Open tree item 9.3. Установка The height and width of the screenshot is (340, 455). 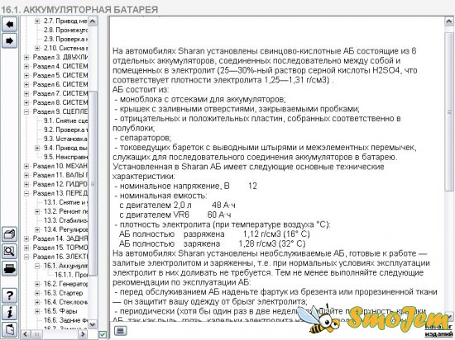65,139
